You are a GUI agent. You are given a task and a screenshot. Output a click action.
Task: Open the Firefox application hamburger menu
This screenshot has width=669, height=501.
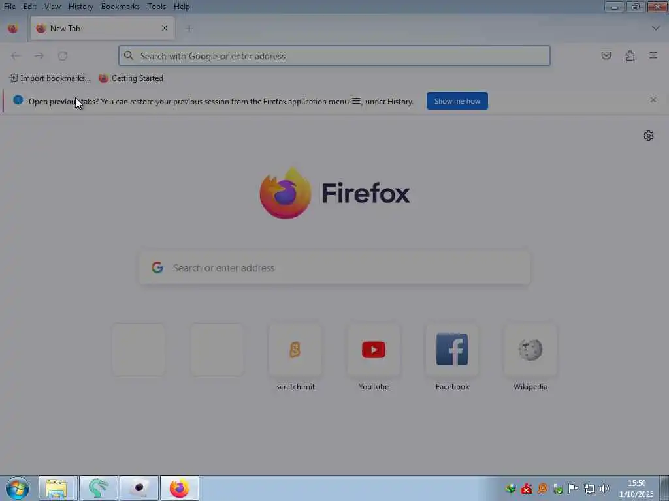point(653,55)
